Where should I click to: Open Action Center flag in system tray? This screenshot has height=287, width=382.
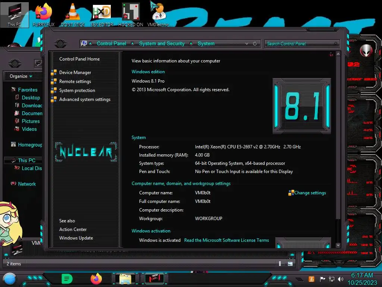pos(322,279)
